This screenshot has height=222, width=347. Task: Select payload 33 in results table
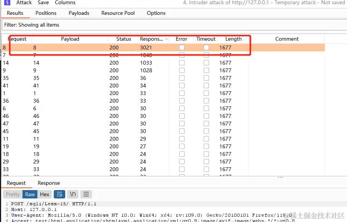(36, 169)
